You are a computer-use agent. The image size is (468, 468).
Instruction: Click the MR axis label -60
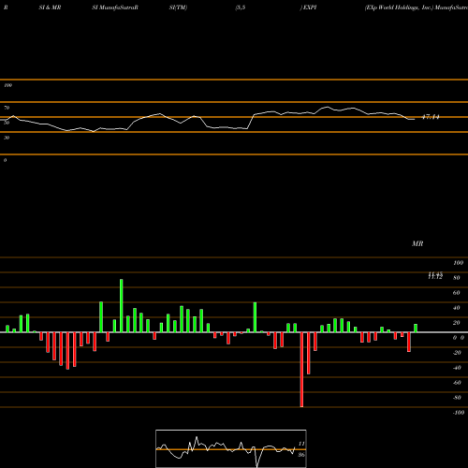(x=457, y=383)
